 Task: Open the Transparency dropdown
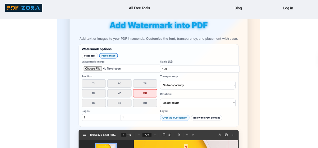coord(198,85)
